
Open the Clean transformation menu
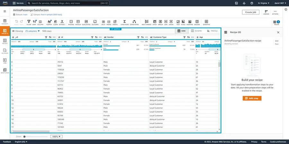(56, 22)
